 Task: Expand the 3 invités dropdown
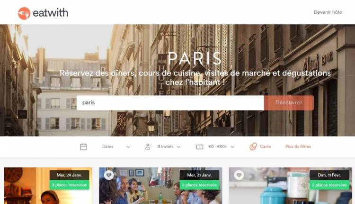169,147
